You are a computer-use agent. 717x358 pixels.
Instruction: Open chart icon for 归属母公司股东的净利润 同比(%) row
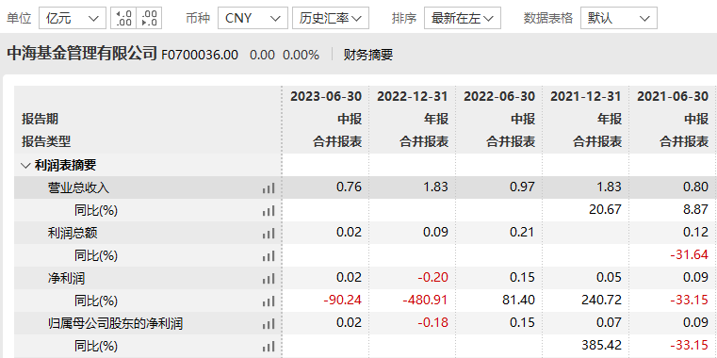click(x=269, y=347)
